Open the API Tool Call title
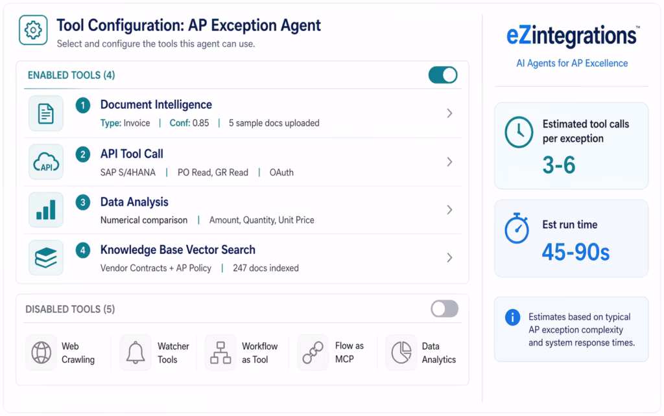664x416 pixels. (132, 154)
